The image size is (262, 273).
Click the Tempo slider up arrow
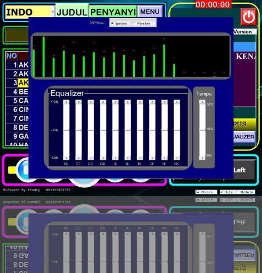coord(203,102)
